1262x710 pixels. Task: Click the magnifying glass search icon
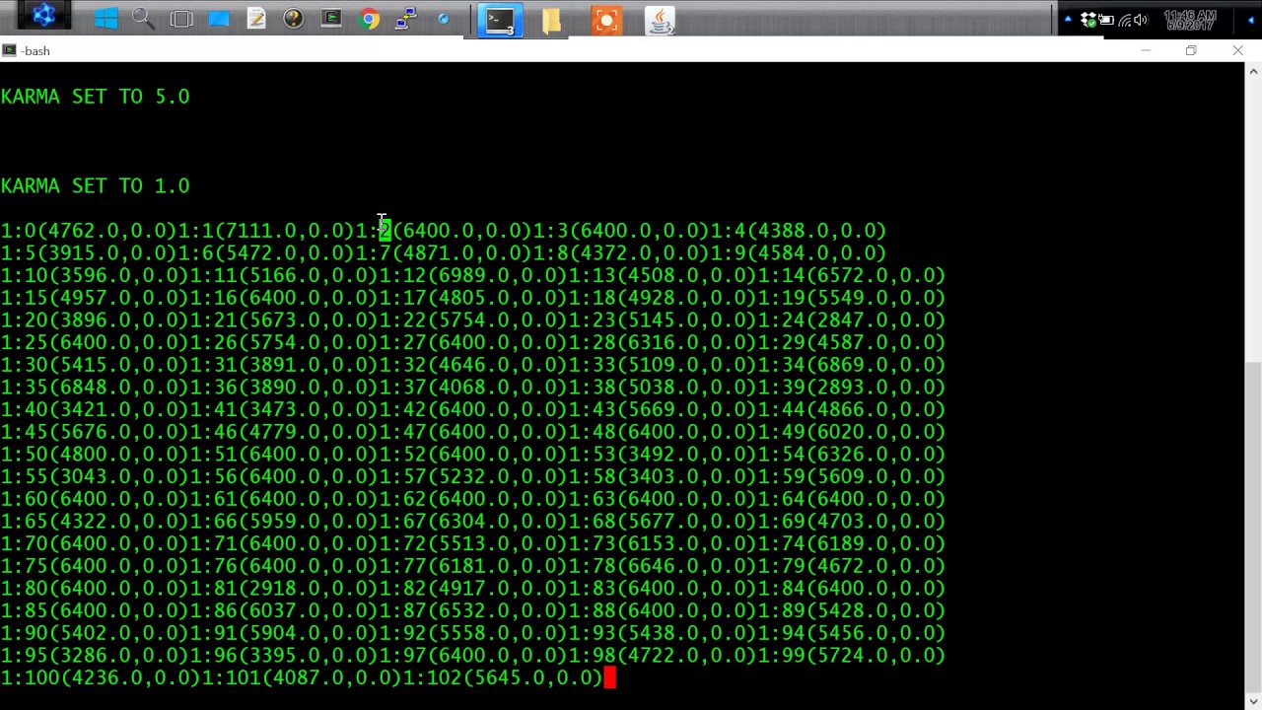[143, 19]
